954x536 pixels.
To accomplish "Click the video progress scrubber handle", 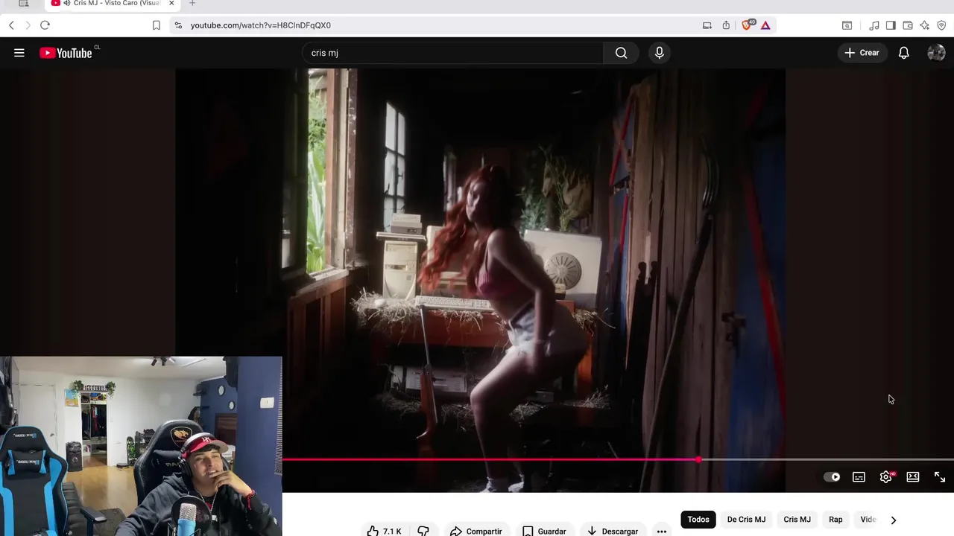I will (698, 460).
